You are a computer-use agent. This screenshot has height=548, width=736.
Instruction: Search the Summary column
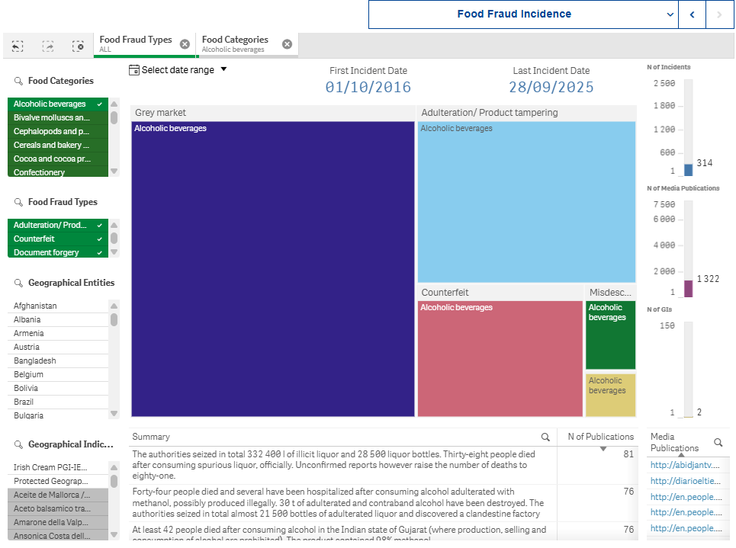[545, 437]
